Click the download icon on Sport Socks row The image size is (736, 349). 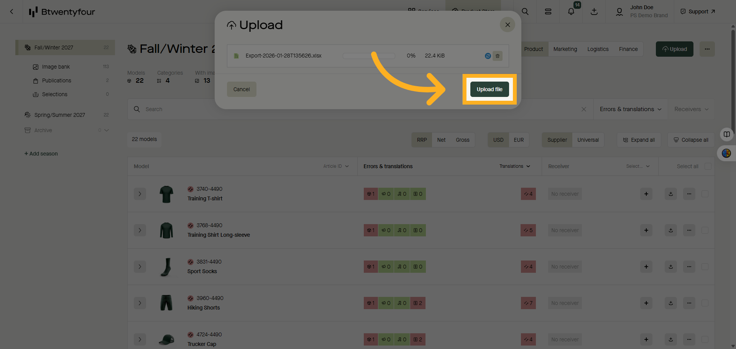pos(670,267)
